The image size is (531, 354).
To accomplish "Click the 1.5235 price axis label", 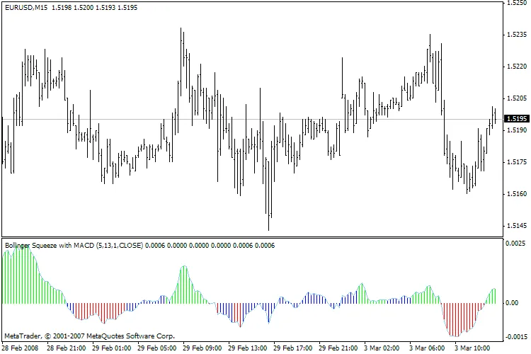I will [x=515, y=35].
